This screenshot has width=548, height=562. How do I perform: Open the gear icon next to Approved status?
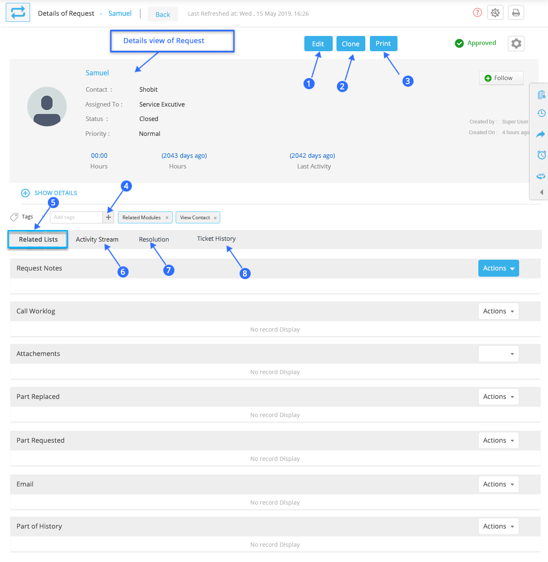(516, 43)
